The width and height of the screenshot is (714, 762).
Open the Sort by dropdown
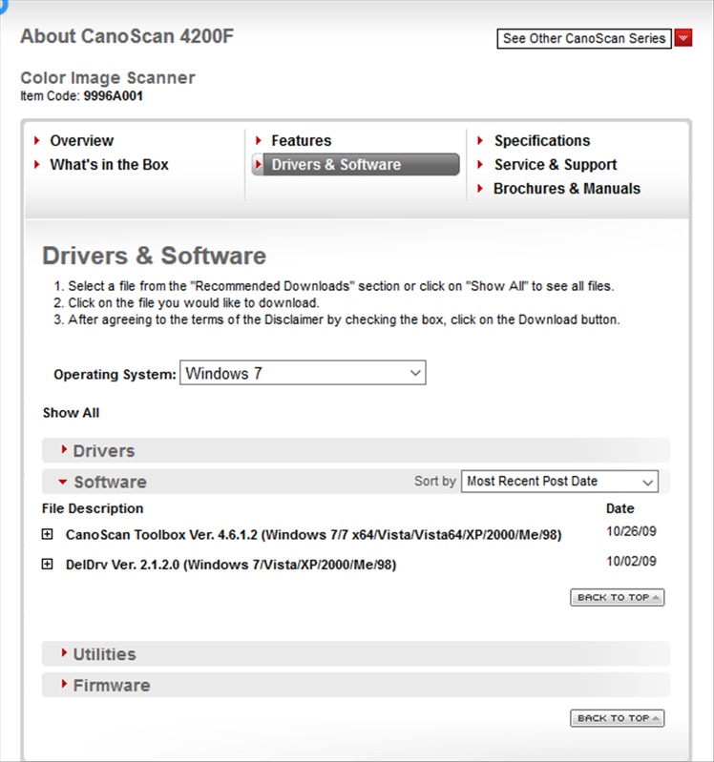559,482
